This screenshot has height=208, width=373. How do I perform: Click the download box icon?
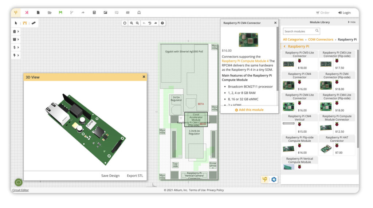(x=139, y=12)
